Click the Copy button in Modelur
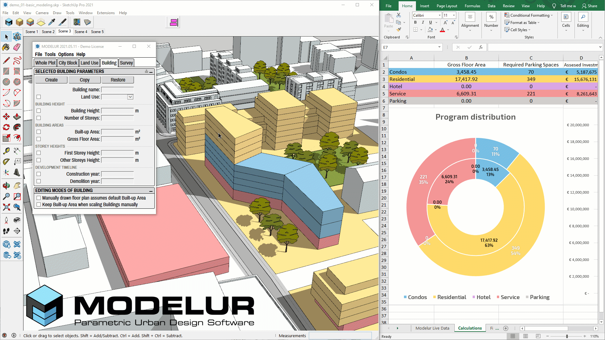The width and height of the screenshot is (605, 340). pos(84,80)
